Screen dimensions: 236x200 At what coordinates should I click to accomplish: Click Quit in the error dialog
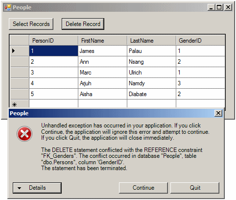195,188
